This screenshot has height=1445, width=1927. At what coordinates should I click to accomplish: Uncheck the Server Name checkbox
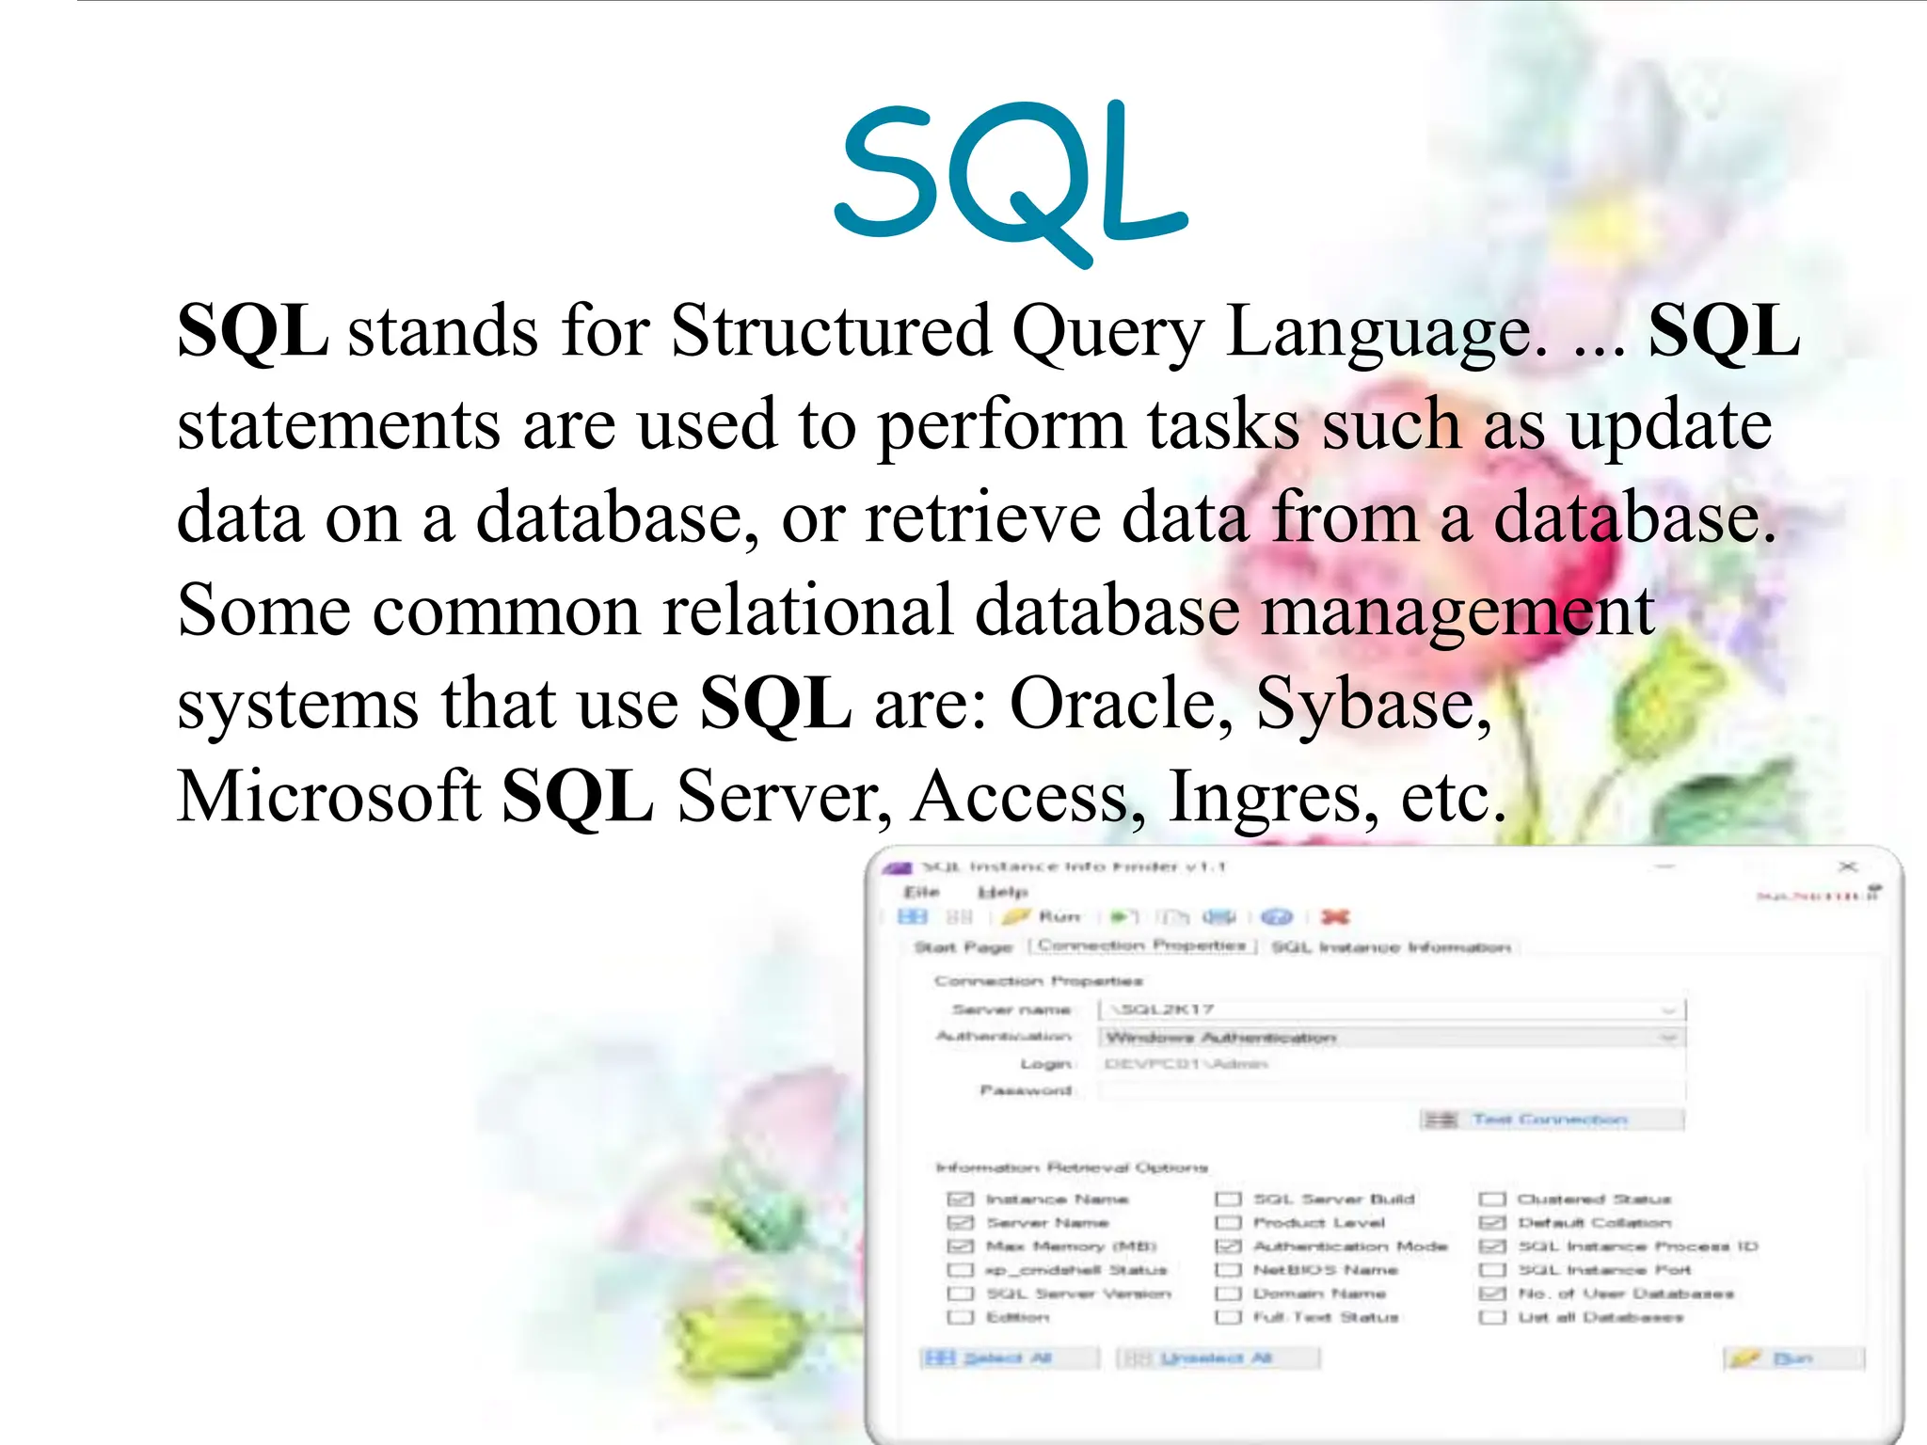960,1222
